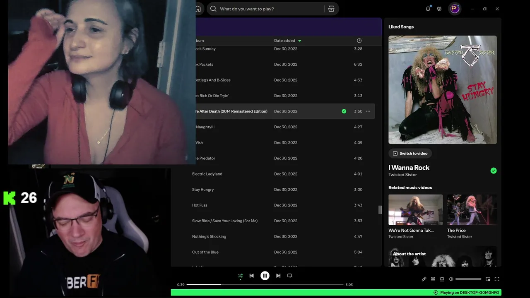Open the Friend Activity icon
Screen dimensions: 530x298
[439, 9]
